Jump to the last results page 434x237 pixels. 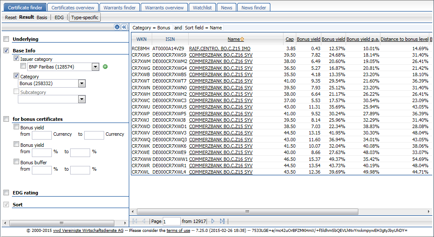point(222,221)
